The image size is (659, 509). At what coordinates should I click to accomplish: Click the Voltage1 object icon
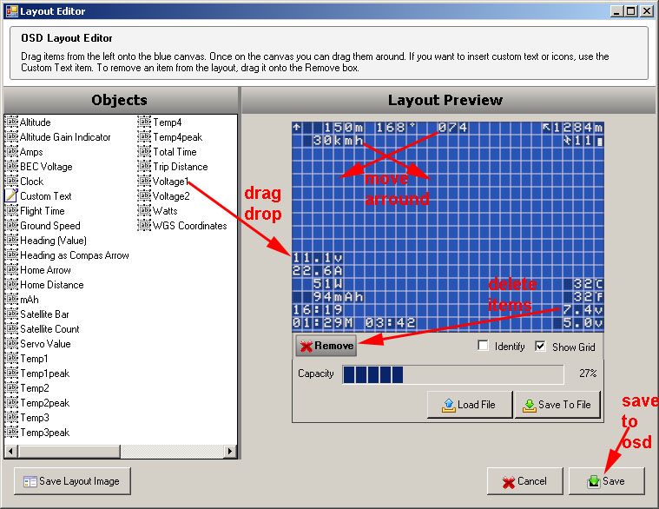(x=144, y=182)
